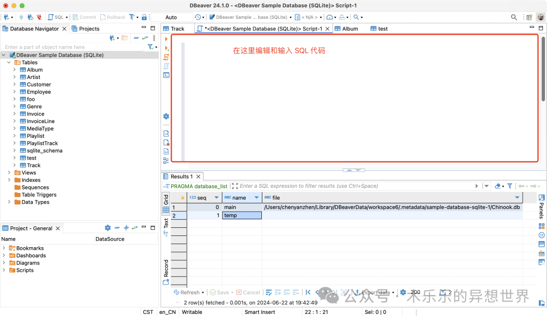Click the Reconnect plug icon in main toolbar

(x=30, y=17)
